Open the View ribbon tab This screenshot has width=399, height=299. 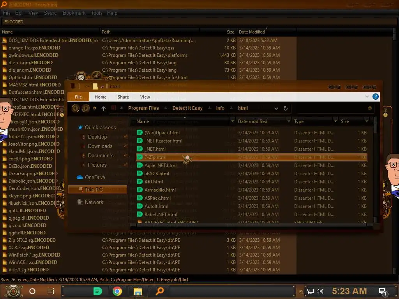[145, 97]
